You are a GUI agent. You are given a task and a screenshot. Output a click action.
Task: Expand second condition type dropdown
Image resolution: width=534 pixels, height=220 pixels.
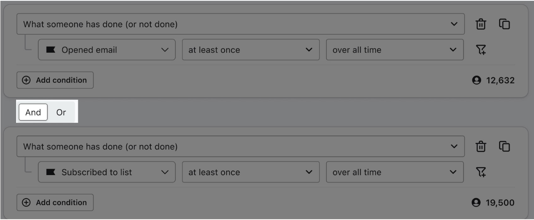[x=241, y=147]
